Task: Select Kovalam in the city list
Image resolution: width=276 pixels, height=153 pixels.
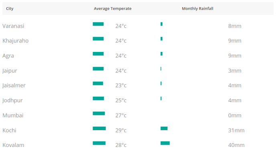Action: [13, 145]
